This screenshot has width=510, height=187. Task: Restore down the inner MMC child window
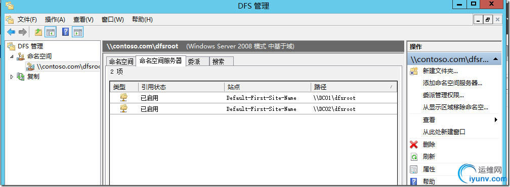click(488, 20)
